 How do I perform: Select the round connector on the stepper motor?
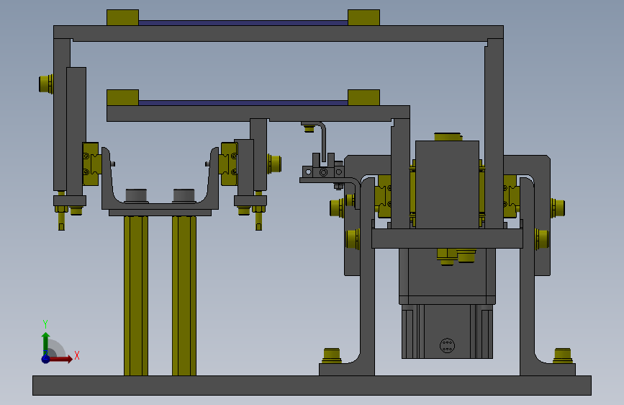point(447,345)
